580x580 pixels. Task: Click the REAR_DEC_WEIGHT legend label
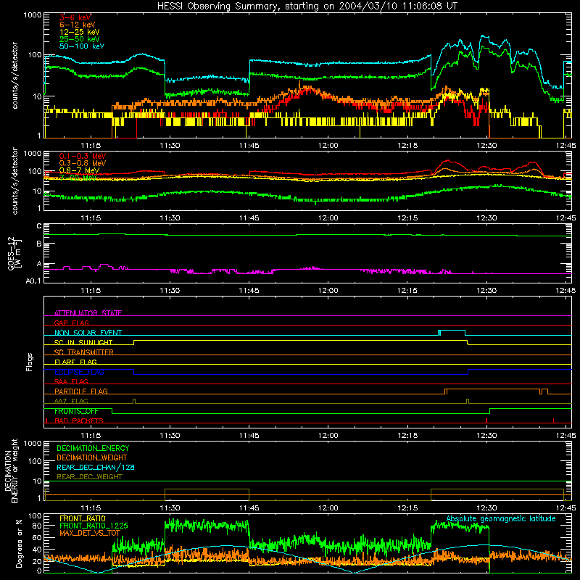coord(89,477)
